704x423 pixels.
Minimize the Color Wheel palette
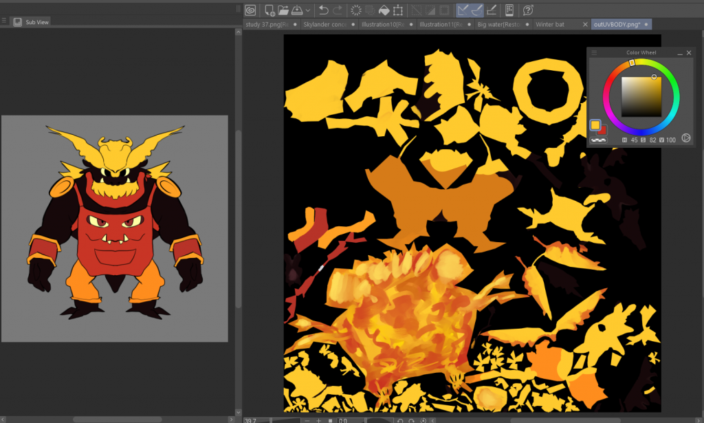(680, 53)
